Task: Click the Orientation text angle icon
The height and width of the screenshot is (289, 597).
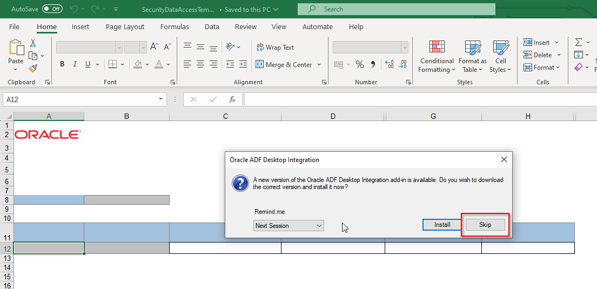Action: click(230, 47)
